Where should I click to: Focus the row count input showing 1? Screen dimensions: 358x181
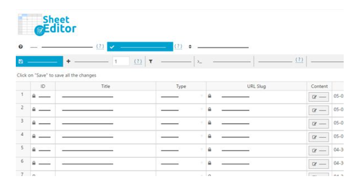[121, 61]
